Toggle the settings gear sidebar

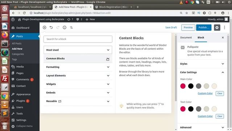click(217, 28)
